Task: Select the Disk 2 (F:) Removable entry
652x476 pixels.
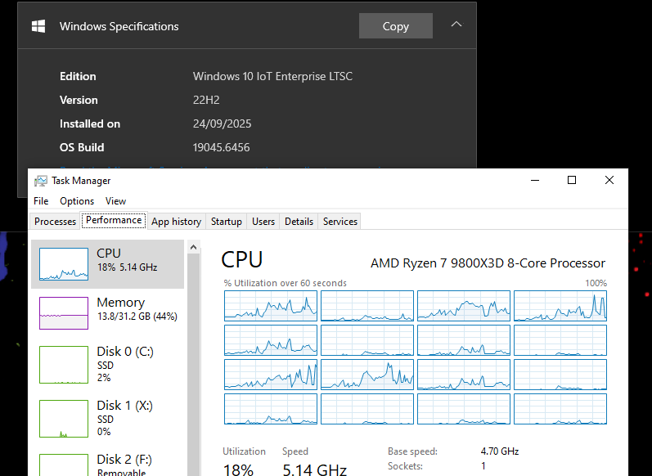Action: click(107, 465)
